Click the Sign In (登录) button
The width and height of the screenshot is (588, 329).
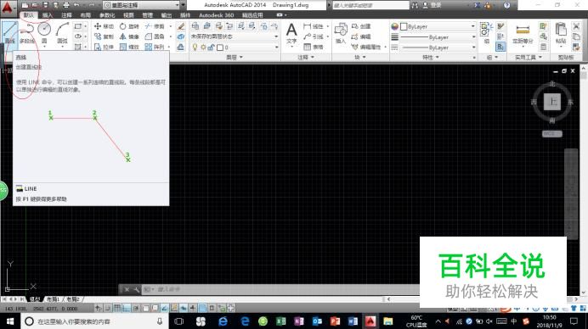432,5
